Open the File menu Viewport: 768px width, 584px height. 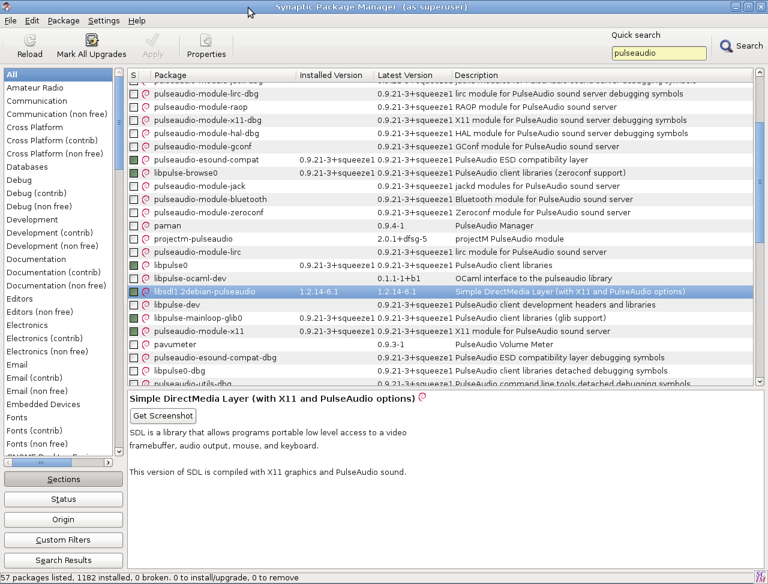pos(10,20)
